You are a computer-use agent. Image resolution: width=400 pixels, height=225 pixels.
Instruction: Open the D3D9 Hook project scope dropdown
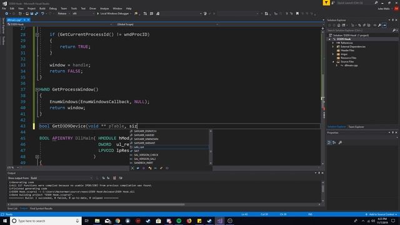[60, 24]
